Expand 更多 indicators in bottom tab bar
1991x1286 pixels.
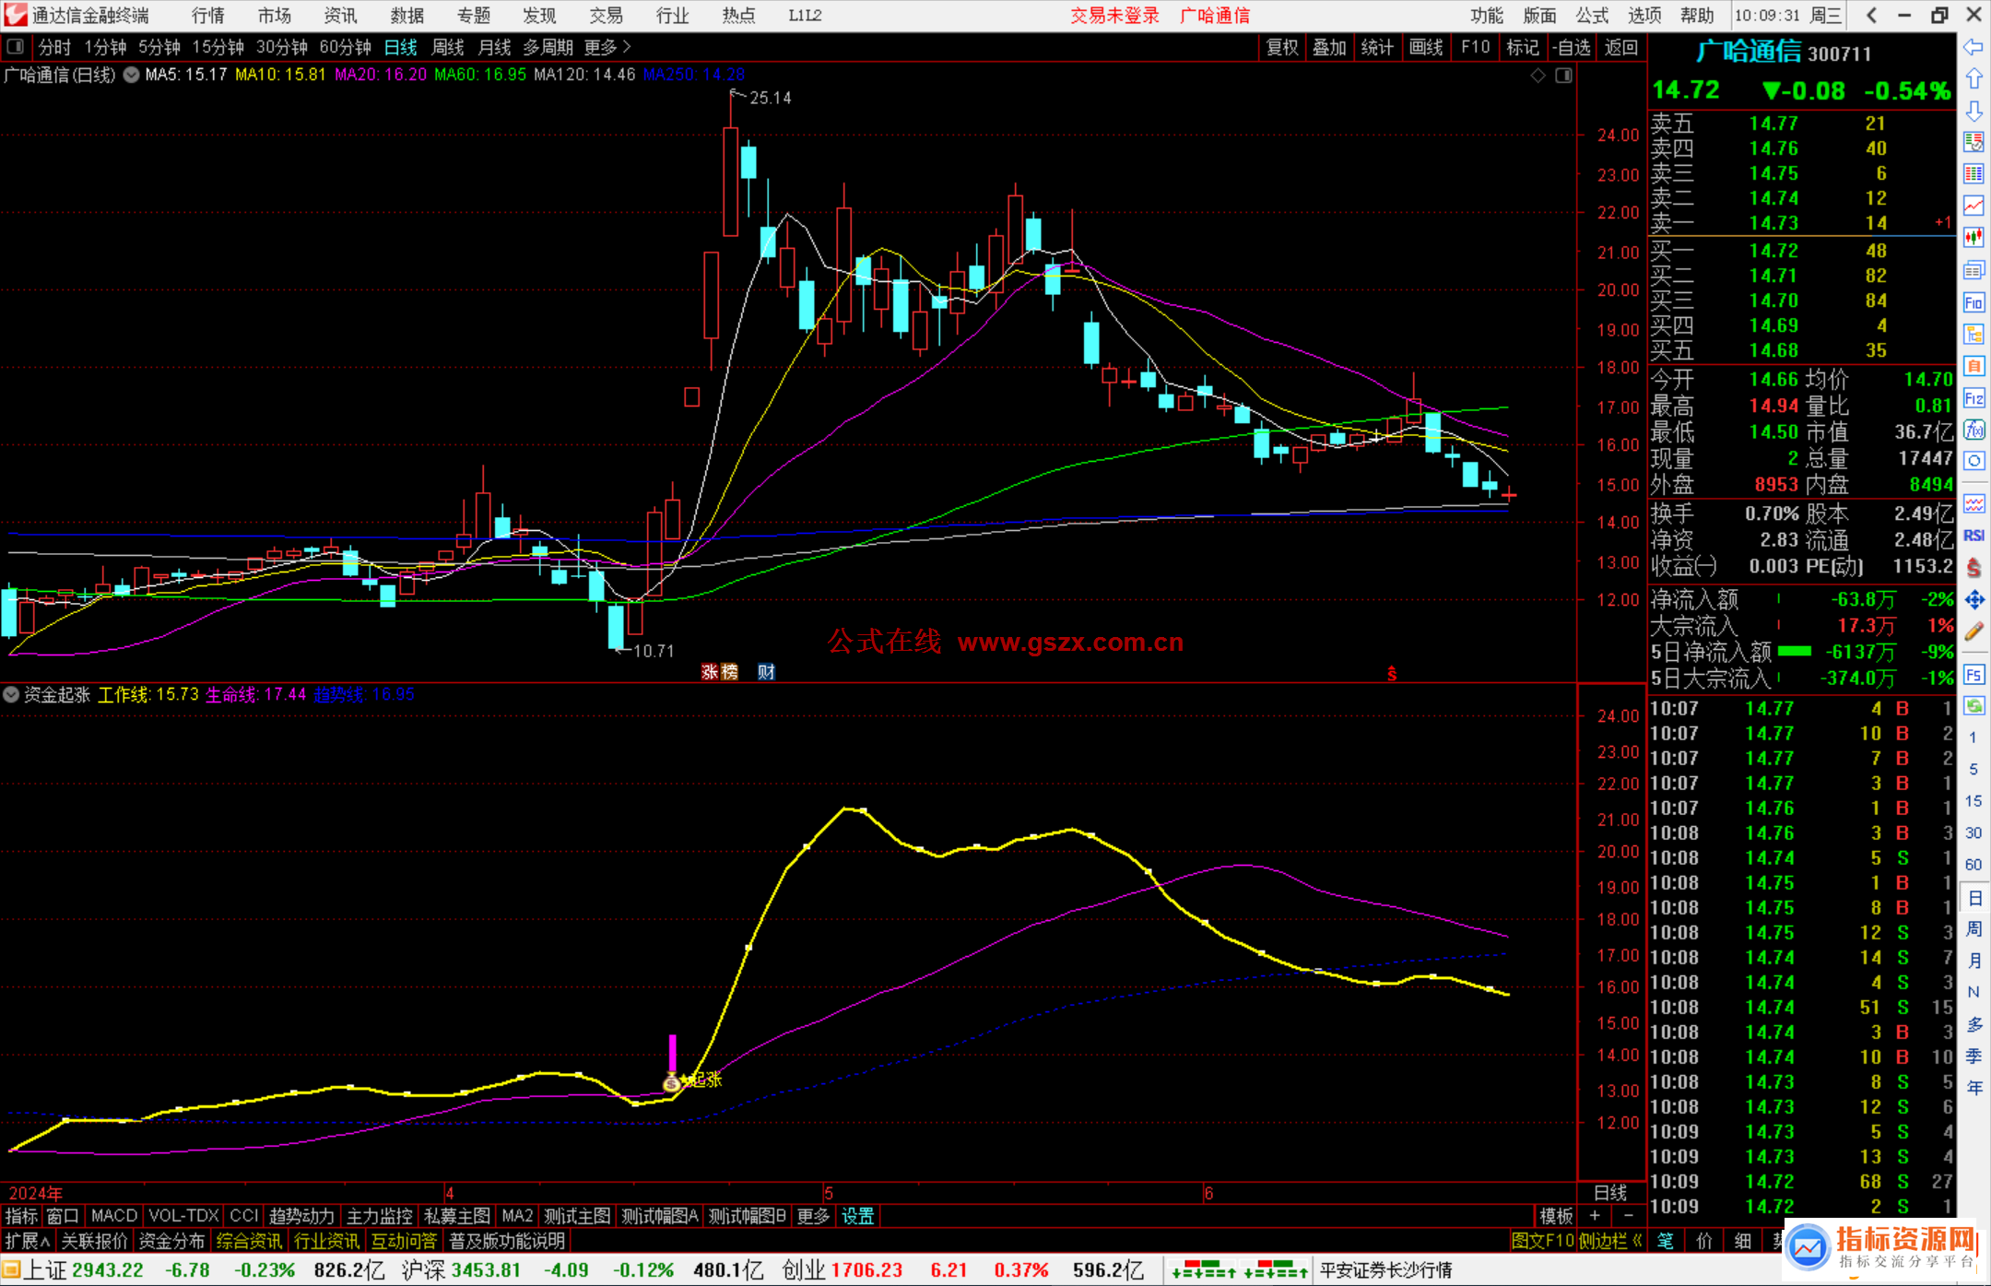[x=812, y=1216]
